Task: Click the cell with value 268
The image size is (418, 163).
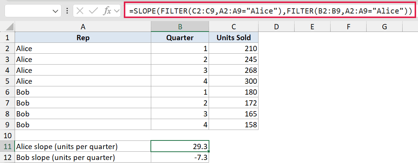Action: click(x=233, y=70)
